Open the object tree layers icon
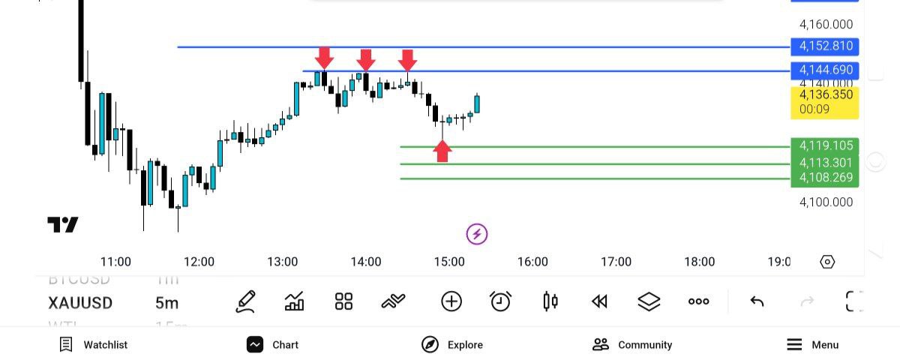Image resolution: width=900 pixels, height=363 pixels. (649, 301)
